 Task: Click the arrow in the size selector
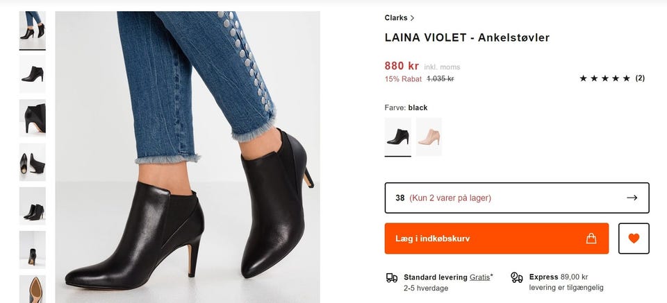pyautogui.click(x=632, y=198)
